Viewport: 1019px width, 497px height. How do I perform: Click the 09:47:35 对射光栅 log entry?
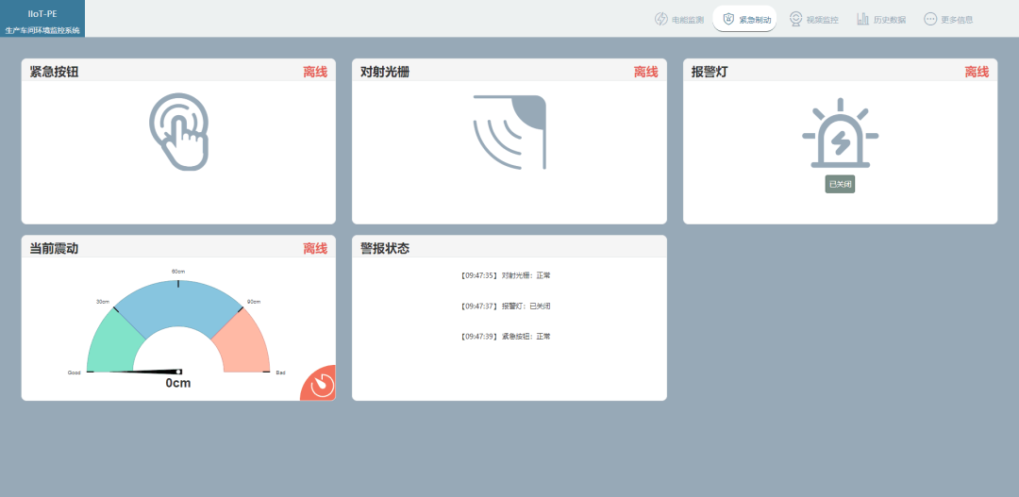click(505, 275)
